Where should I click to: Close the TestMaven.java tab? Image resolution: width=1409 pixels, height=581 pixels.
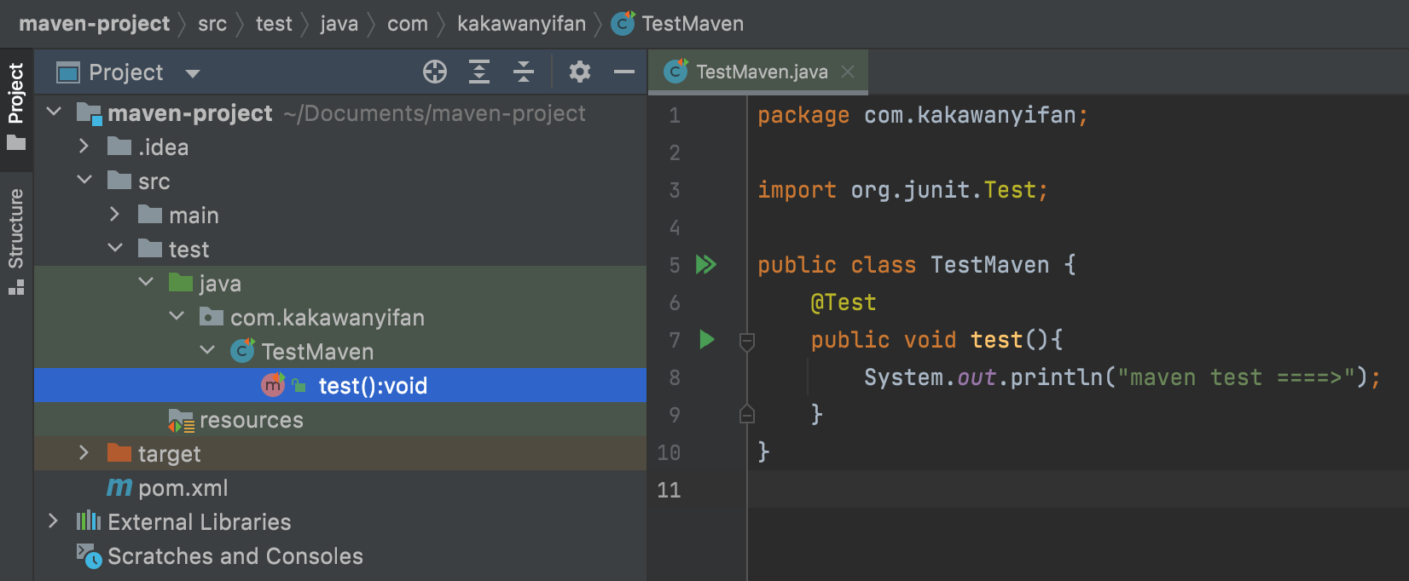point(848,72)
